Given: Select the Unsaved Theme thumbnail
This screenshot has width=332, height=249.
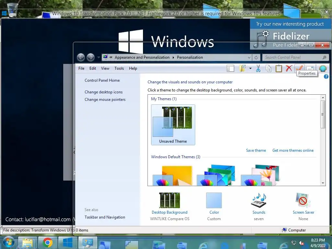Looking at the screenshot, I should click(173, 125).
